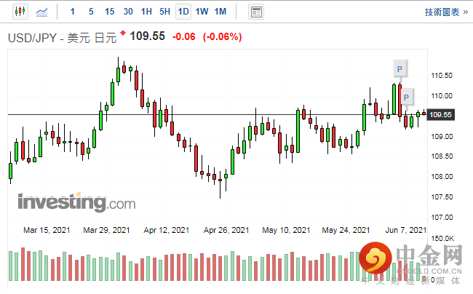The image size is (473, 294).
Task: Click the (-0.06%) percent change
Action: (x=223, y=37)
